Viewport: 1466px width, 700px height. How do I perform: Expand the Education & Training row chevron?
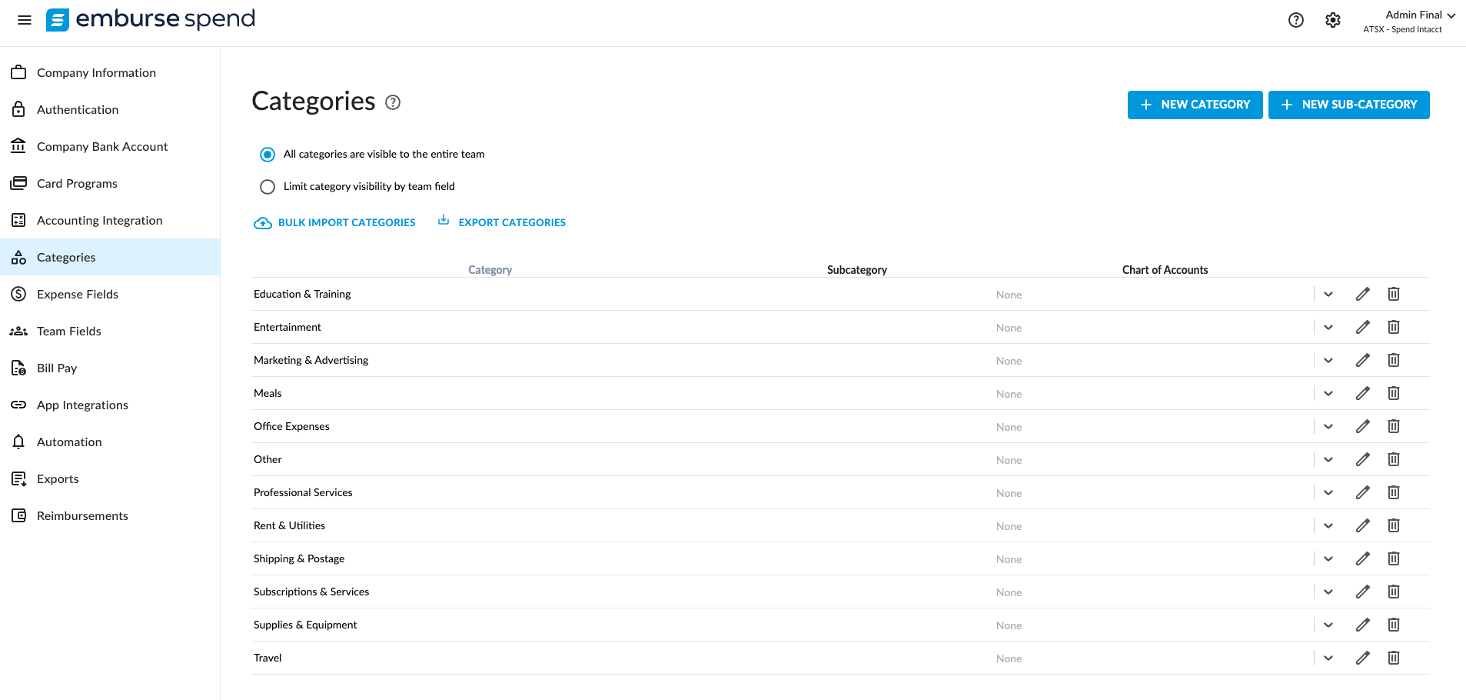pyautogui.click(x=1328, y=294)
